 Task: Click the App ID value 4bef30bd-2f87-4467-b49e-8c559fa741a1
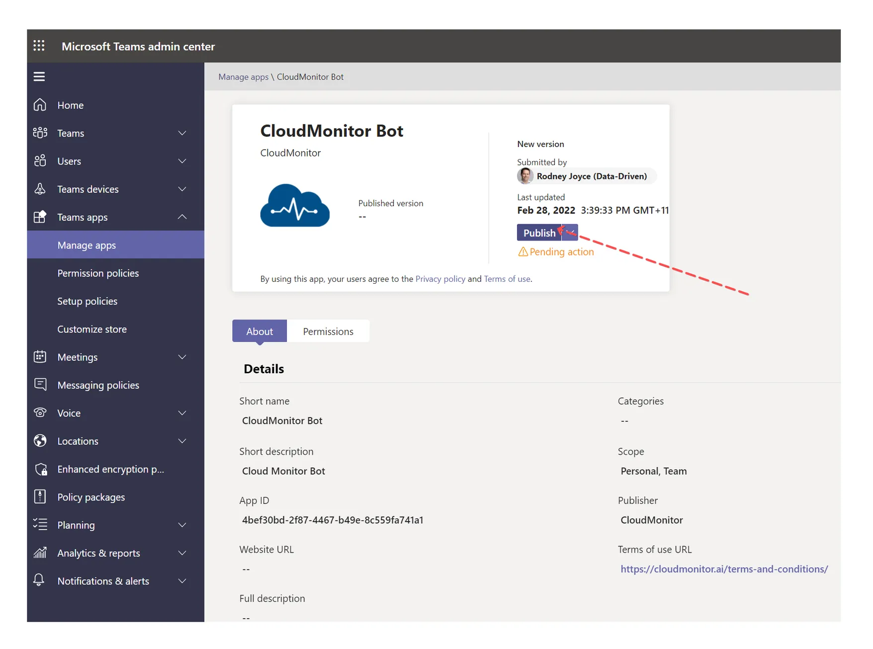(x=332, y=520)
